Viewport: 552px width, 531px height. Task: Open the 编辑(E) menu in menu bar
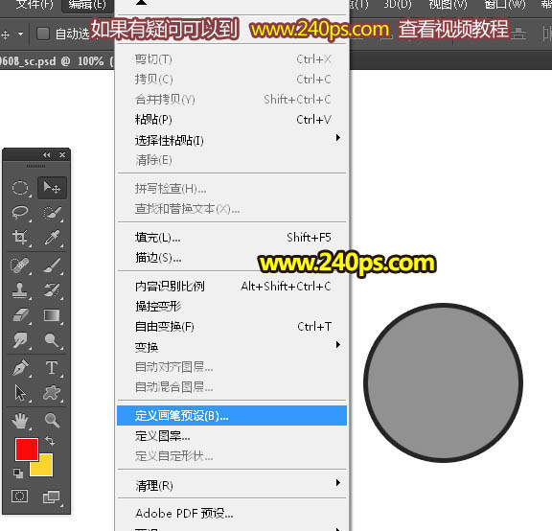pos(87,4)
